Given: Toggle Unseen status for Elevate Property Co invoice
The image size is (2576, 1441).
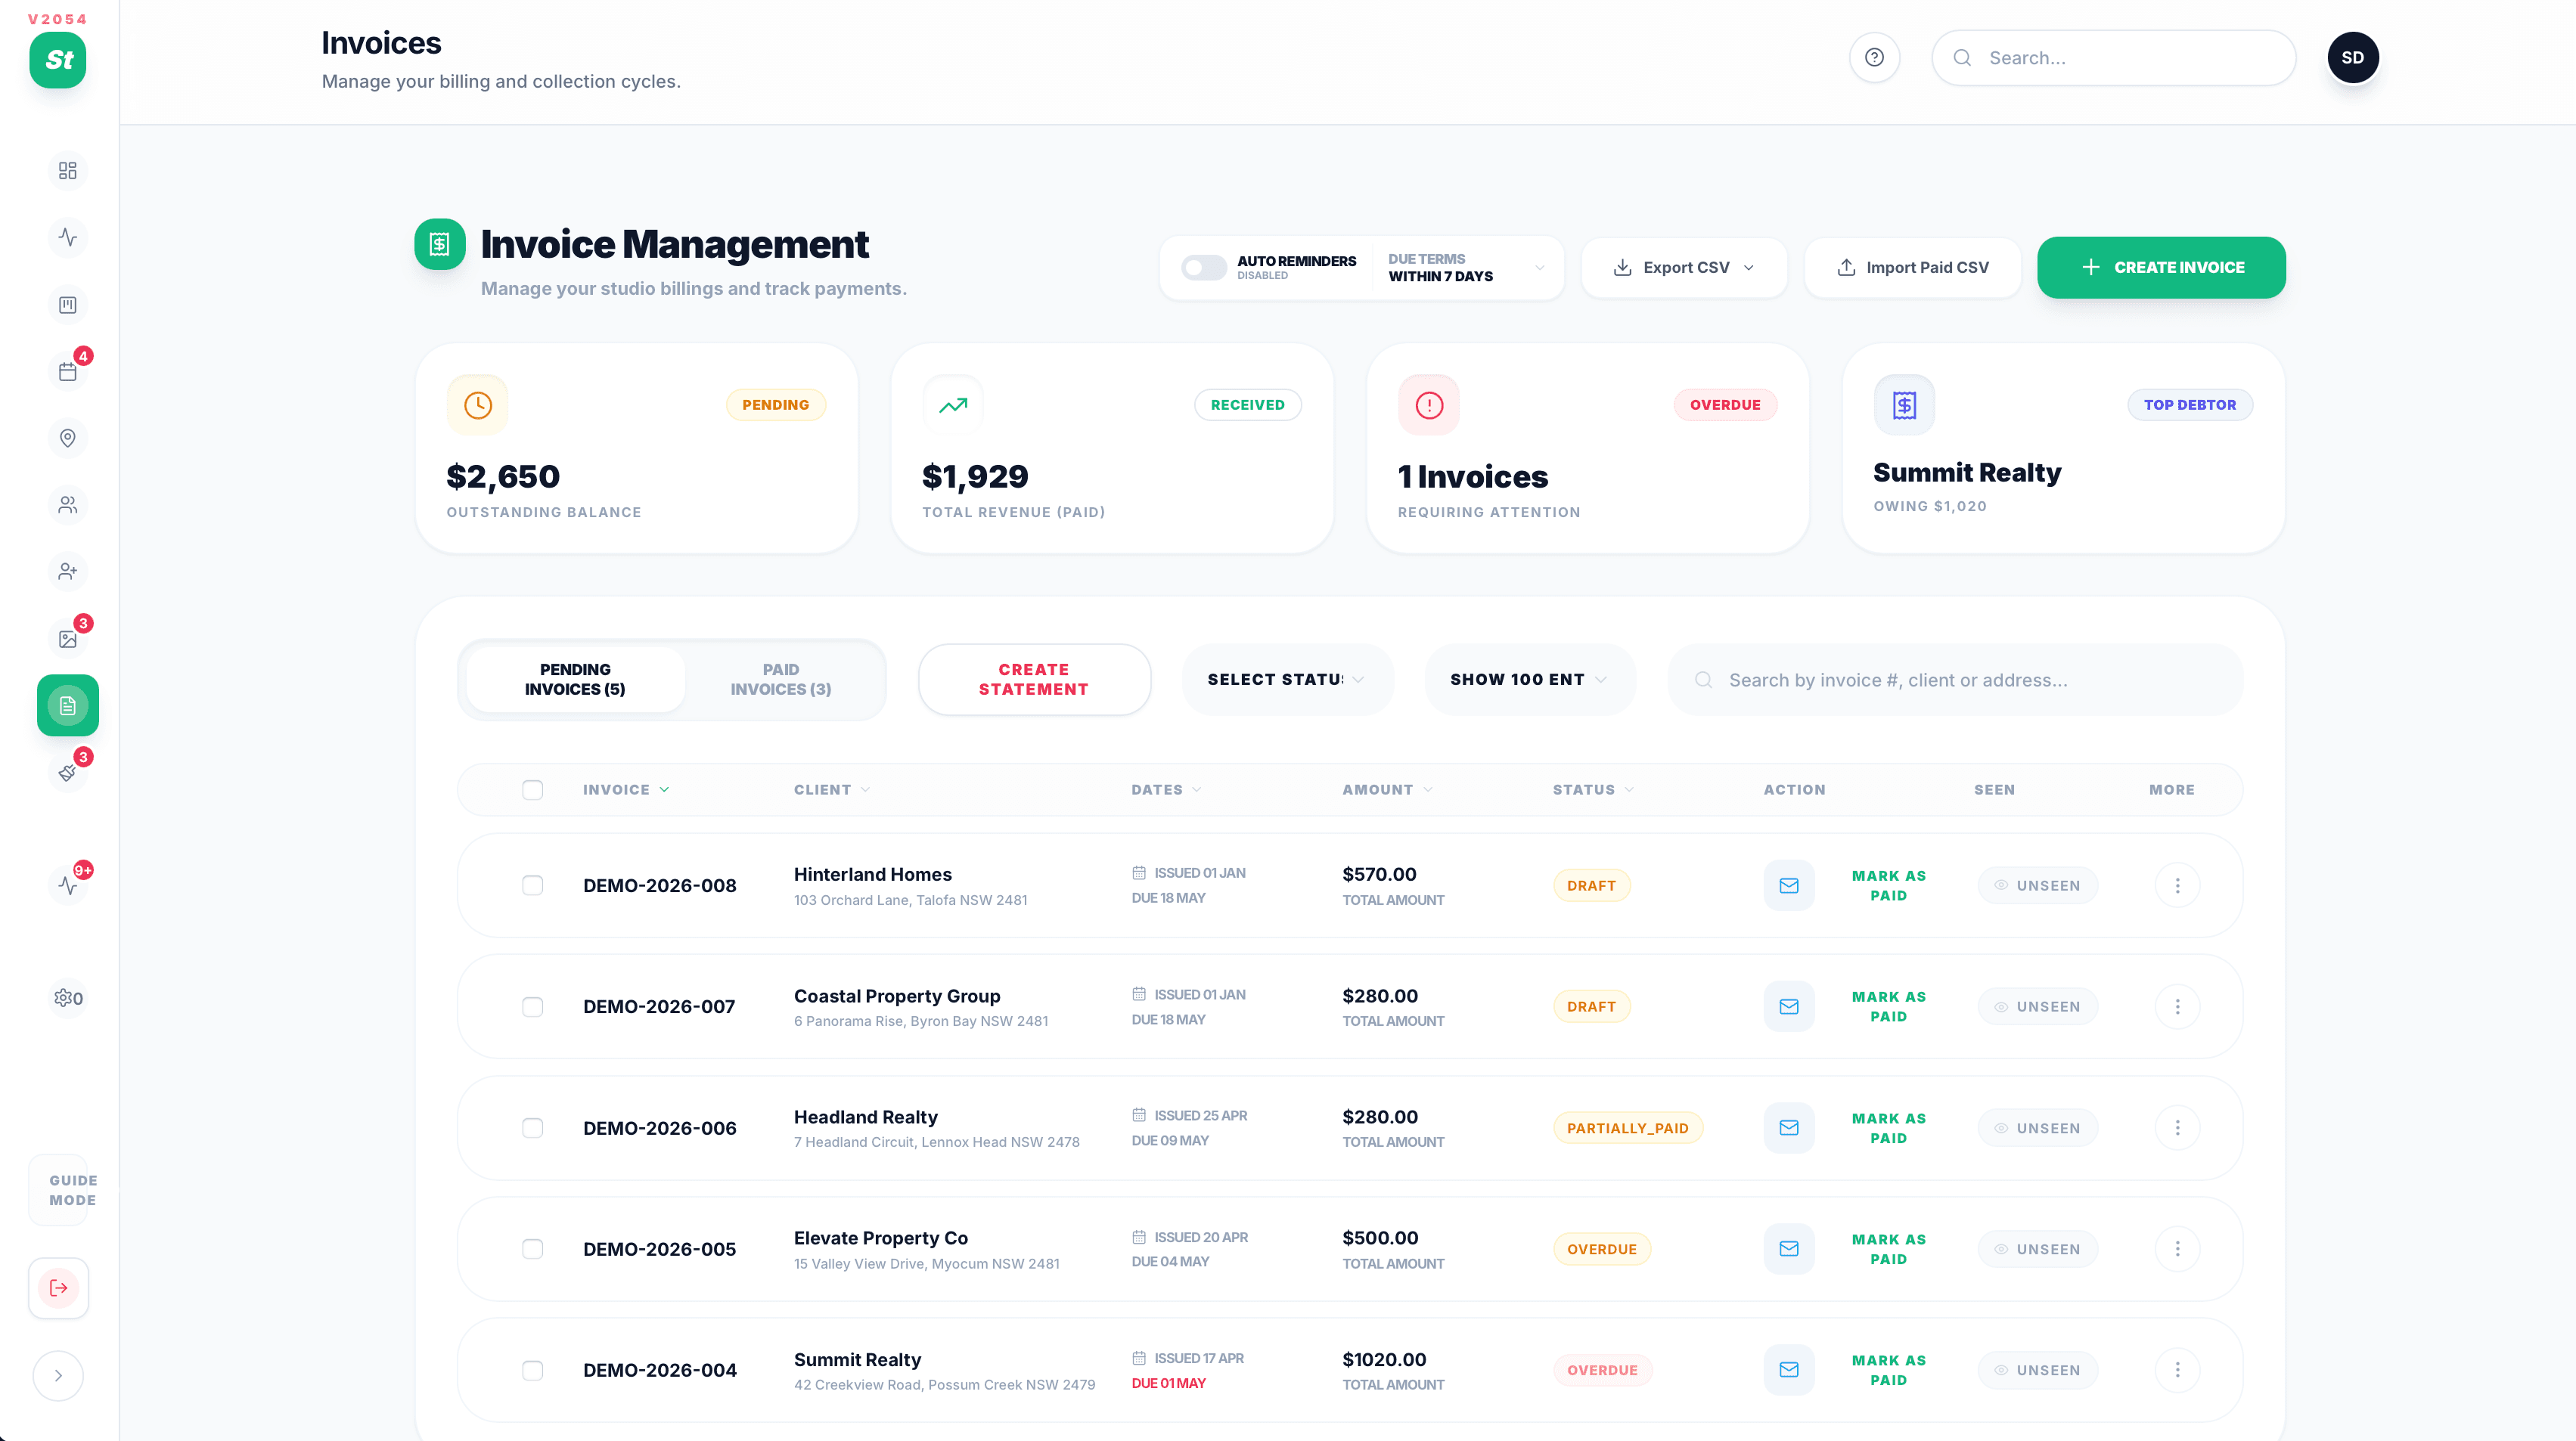Looking at the screenshot, I should [x=2037, y=1249].
